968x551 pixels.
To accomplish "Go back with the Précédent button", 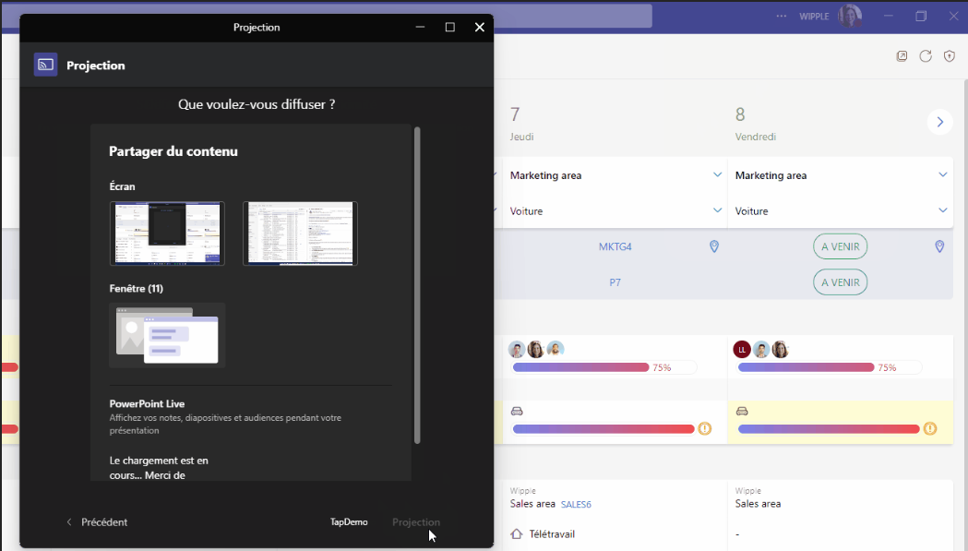I will click(x=97, y=522).
